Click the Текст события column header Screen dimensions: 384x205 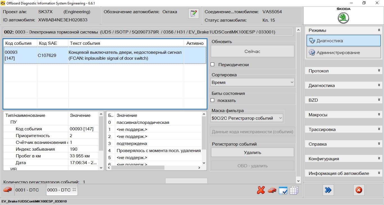click(126, 43)
